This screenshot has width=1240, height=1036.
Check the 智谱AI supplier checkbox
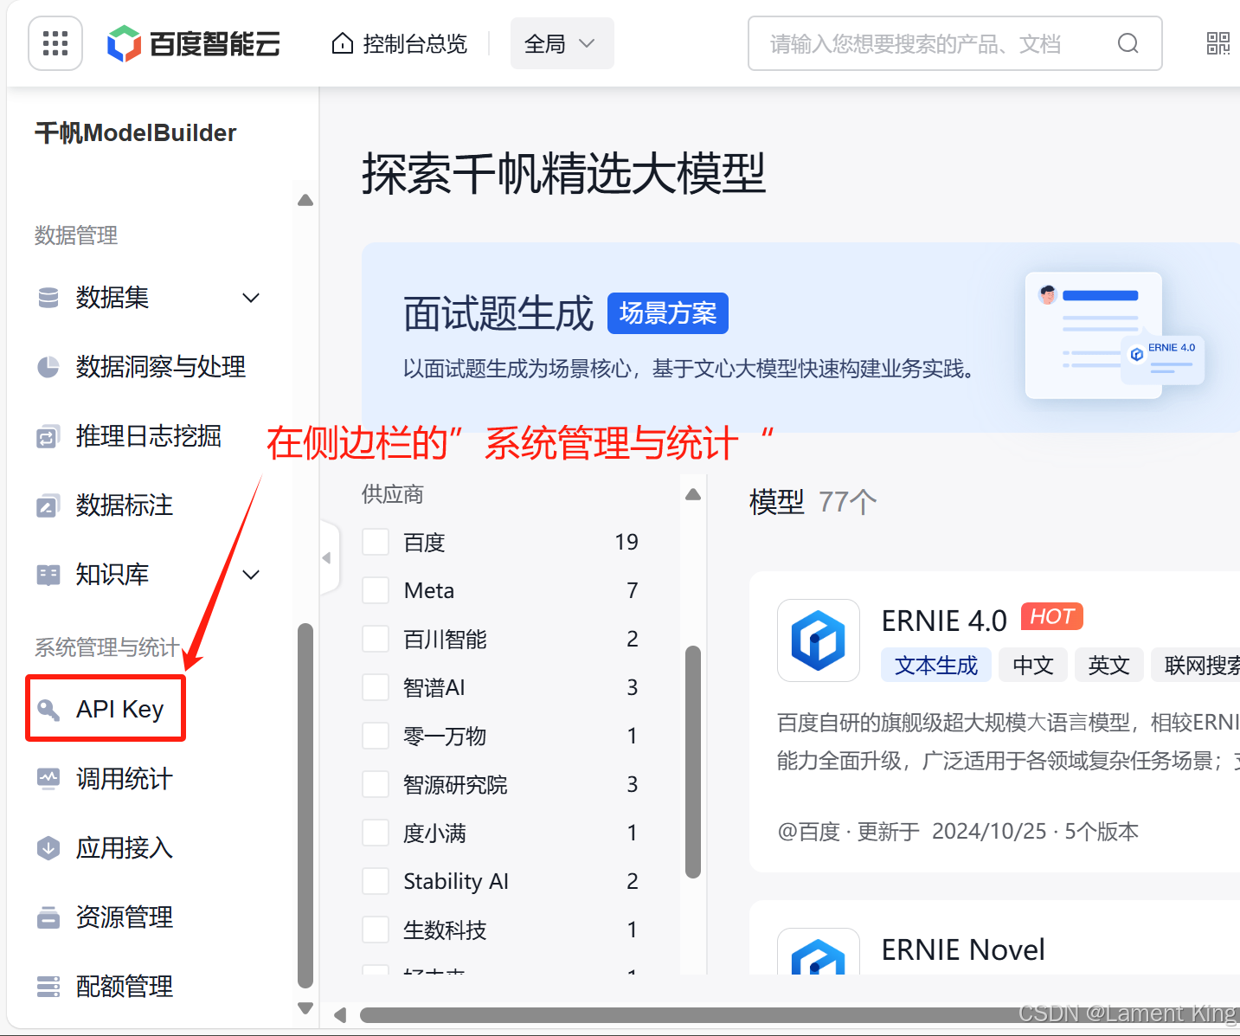point(376,687)
